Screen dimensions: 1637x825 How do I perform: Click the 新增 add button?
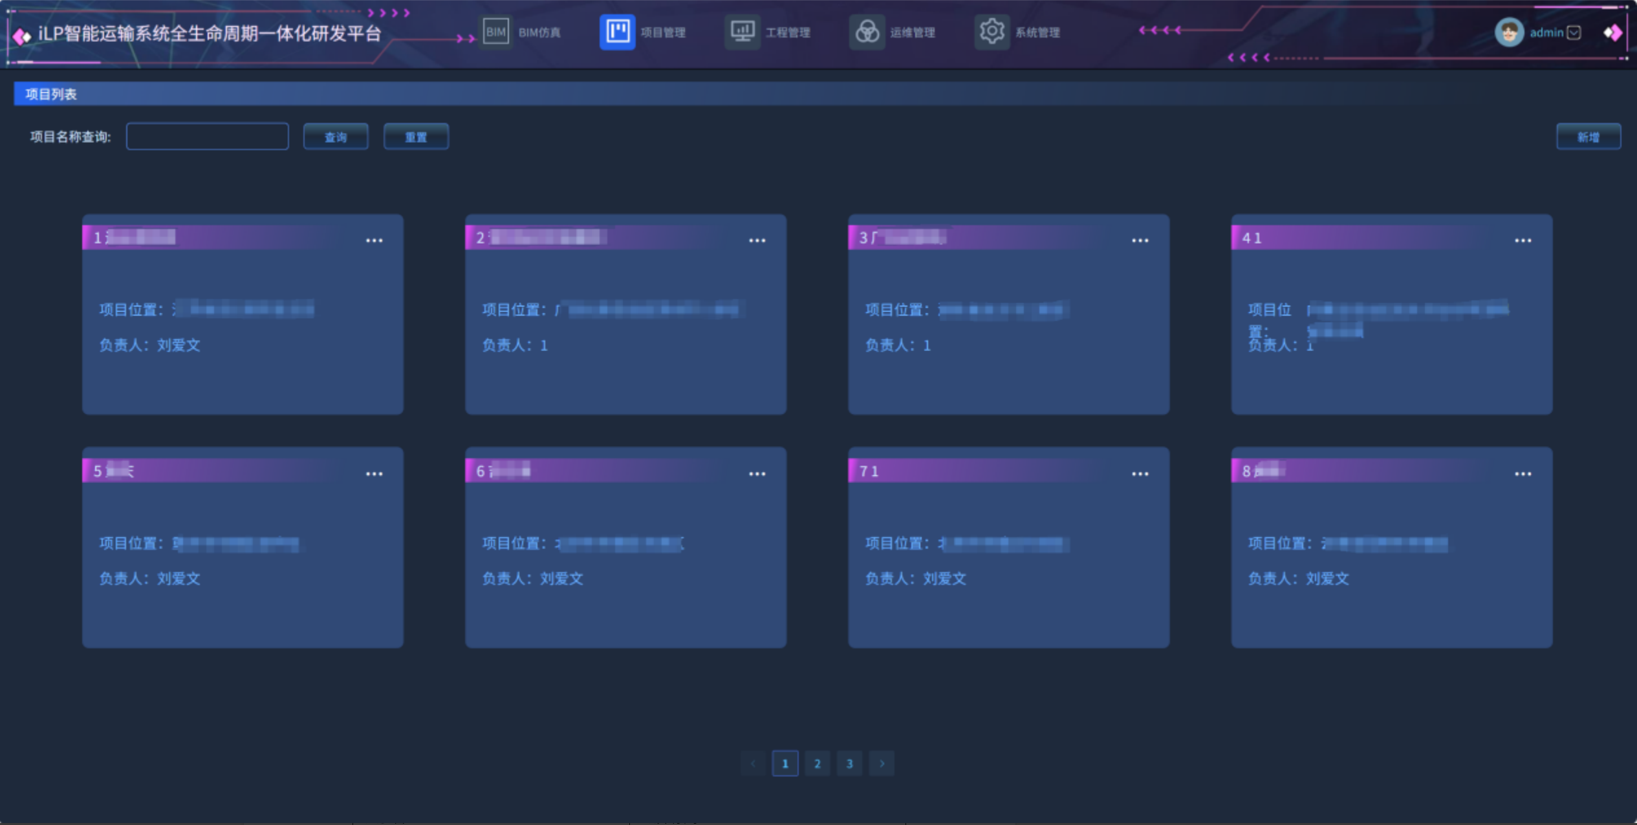[x=1588, y=137]
